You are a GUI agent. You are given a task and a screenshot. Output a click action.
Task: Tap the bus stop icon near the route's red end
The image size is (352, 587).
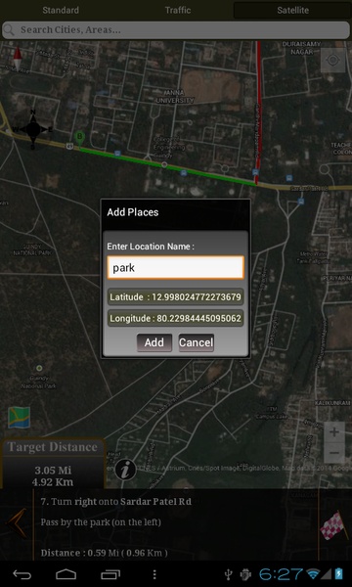click(x=255, y=172)
